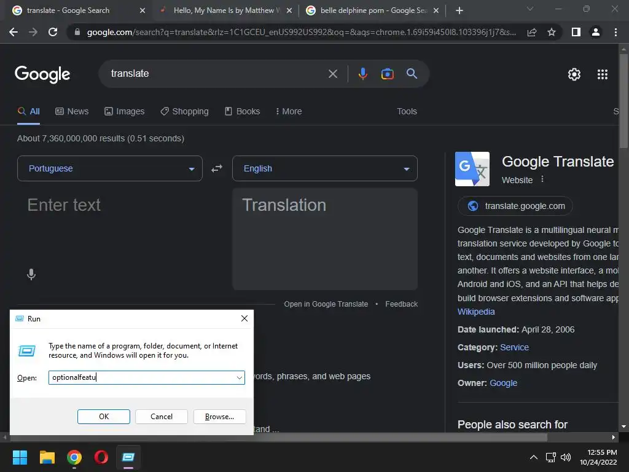Click the Chrome address bar URL
Image resolution: width=629 pixels, height=472 pixels.
301,32
